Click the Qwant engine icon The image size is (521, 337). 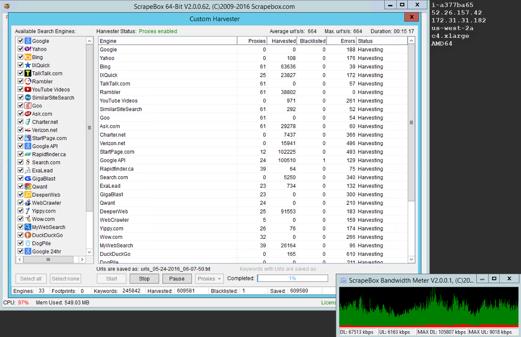[28, 187]
